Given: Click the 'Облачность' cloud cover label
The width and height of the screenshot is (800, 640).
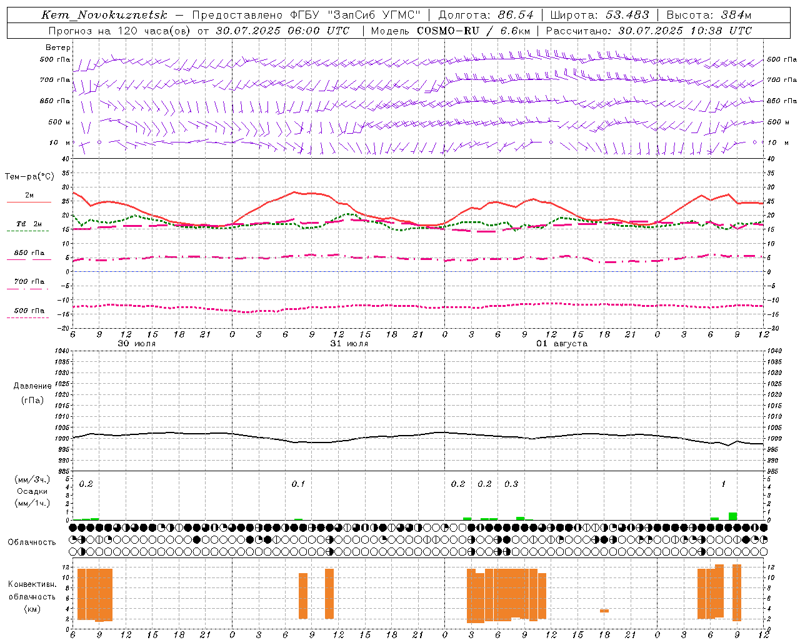Looking at the screenshot, I should [32, 542].
